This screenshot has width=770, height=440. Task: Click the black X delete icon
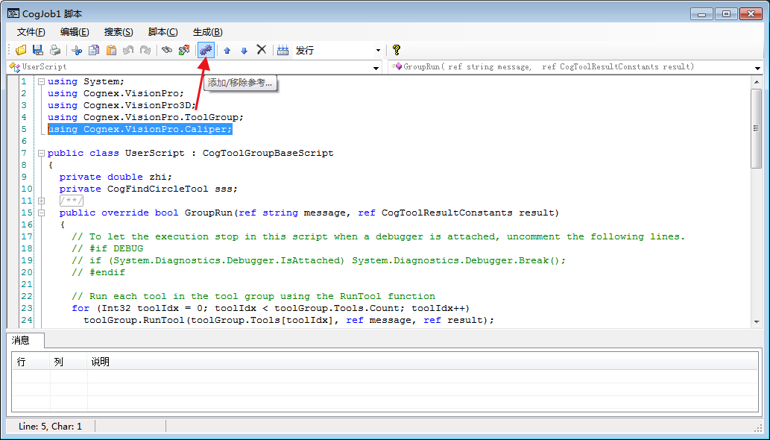[262, 50]
